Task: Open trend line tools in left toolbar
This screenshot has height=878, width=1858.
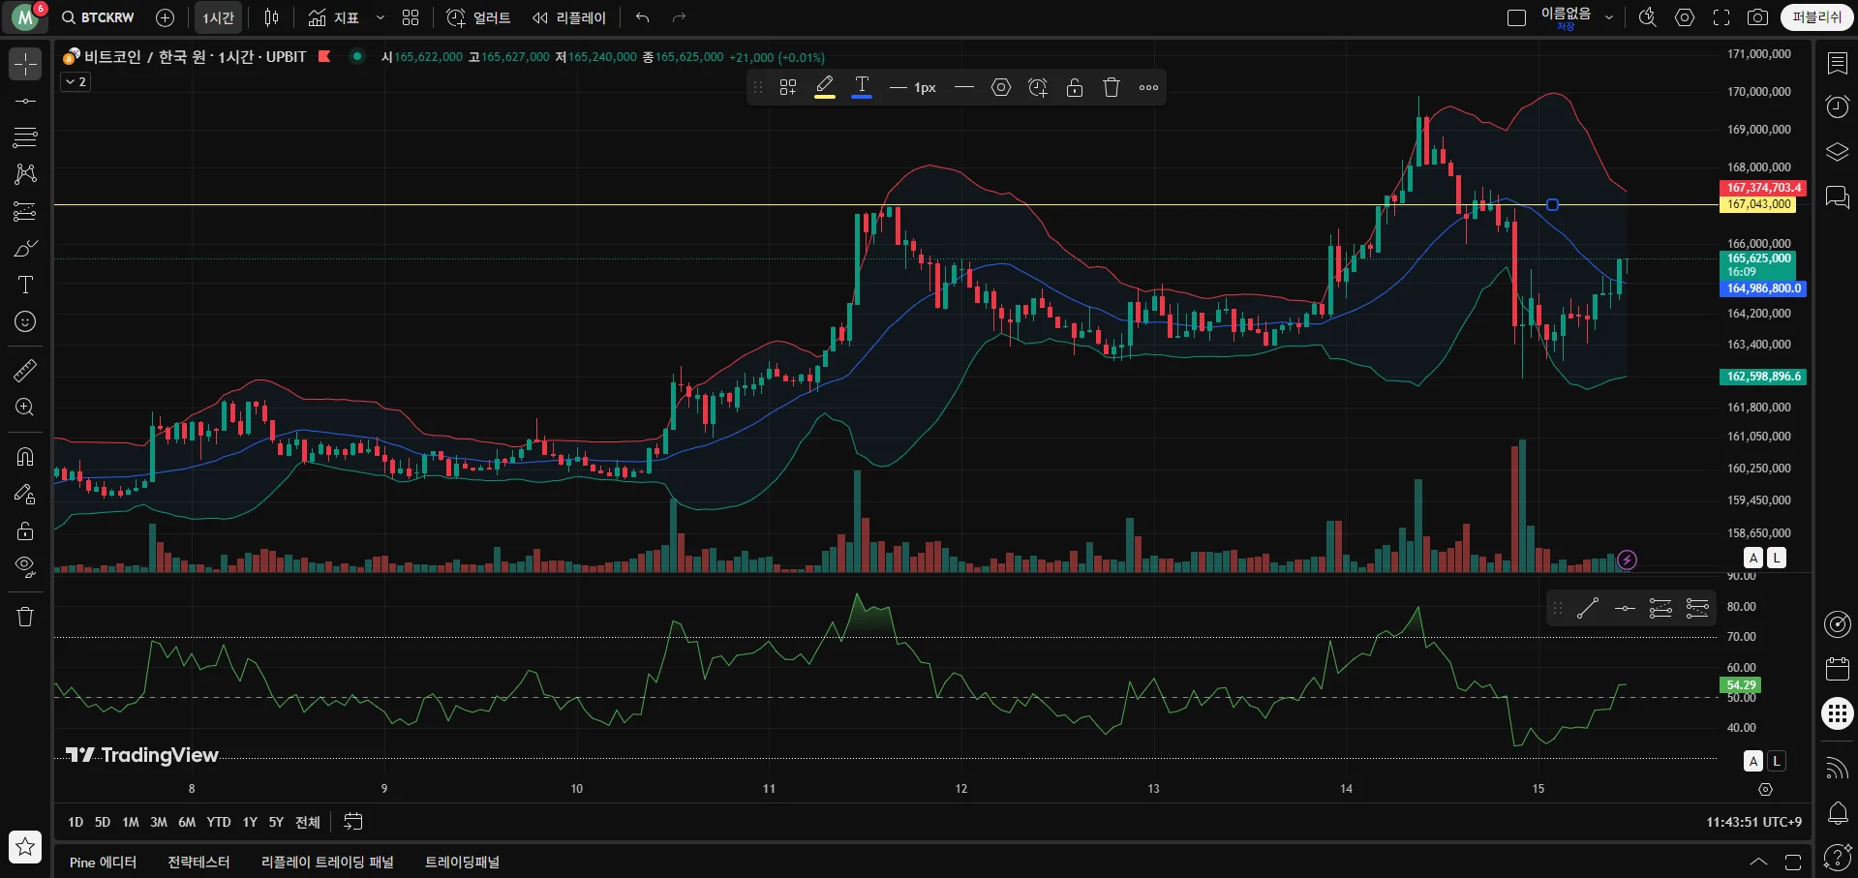Action: 25,101
